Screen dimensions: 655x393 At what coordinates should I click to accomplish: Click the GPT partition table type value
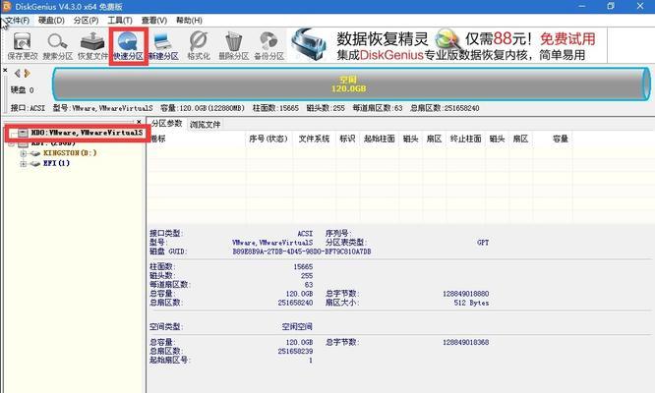pyautogui.click(x=483, y=243)
